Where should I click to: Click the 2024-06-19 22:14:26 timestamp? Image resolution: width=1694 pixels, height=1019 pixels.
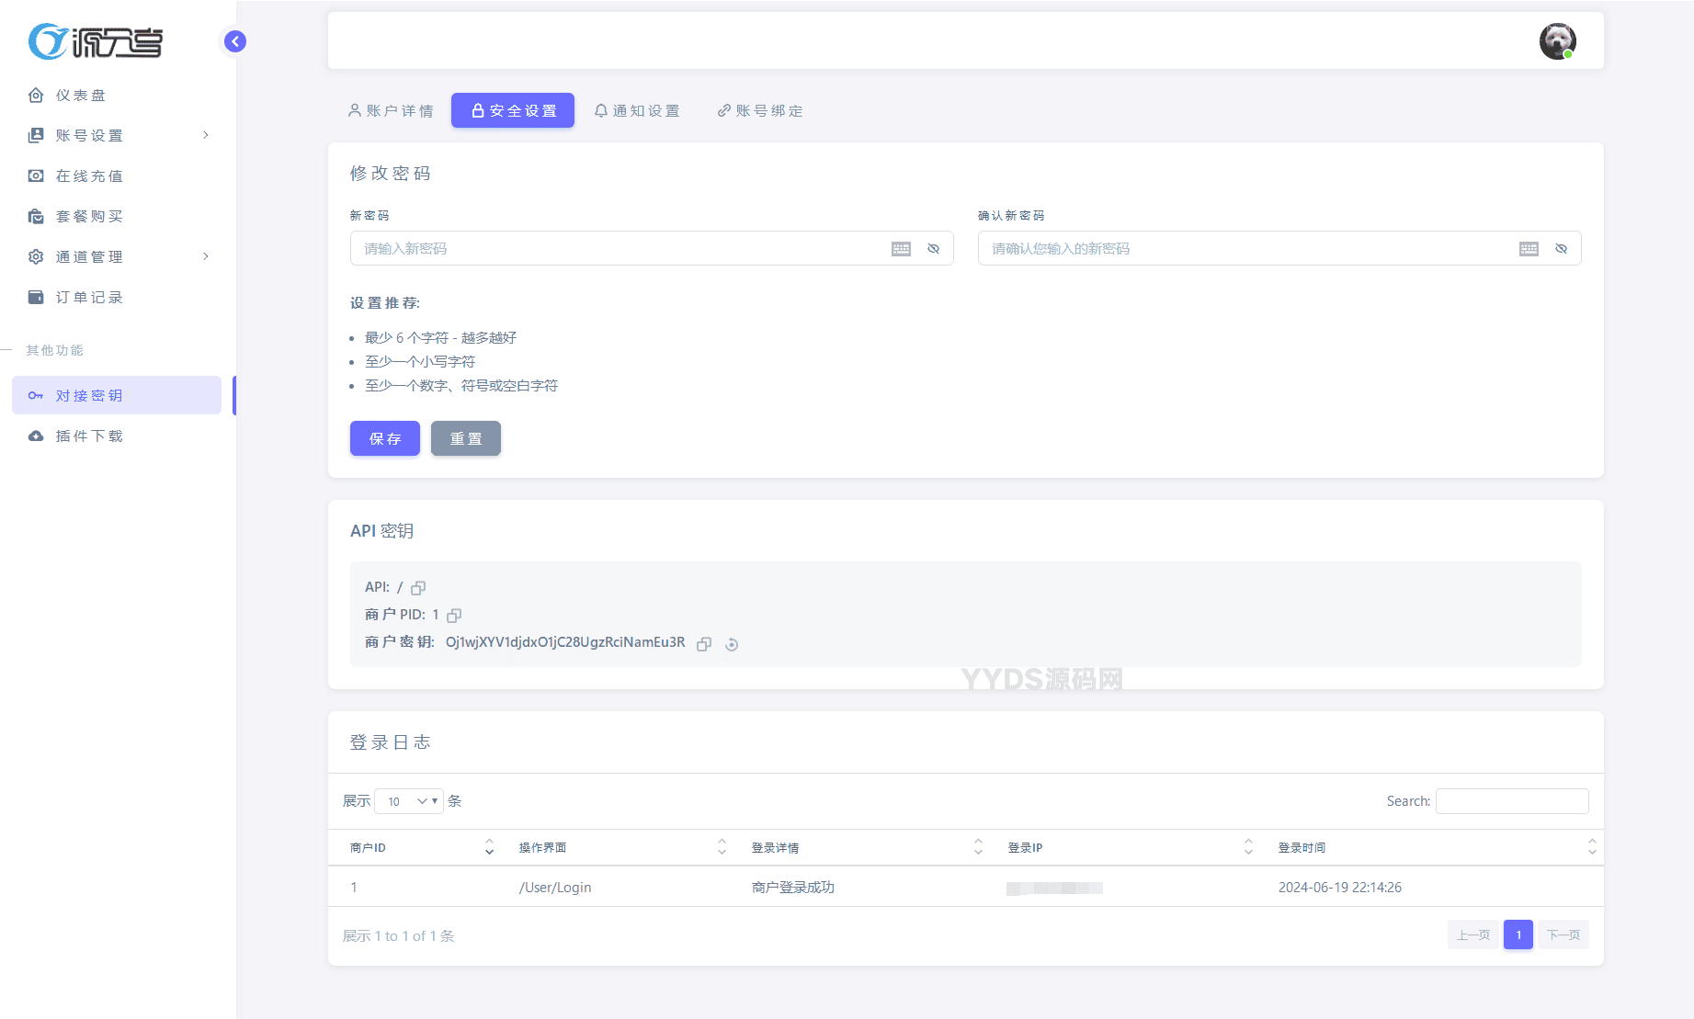click(x=1340, y=888)
